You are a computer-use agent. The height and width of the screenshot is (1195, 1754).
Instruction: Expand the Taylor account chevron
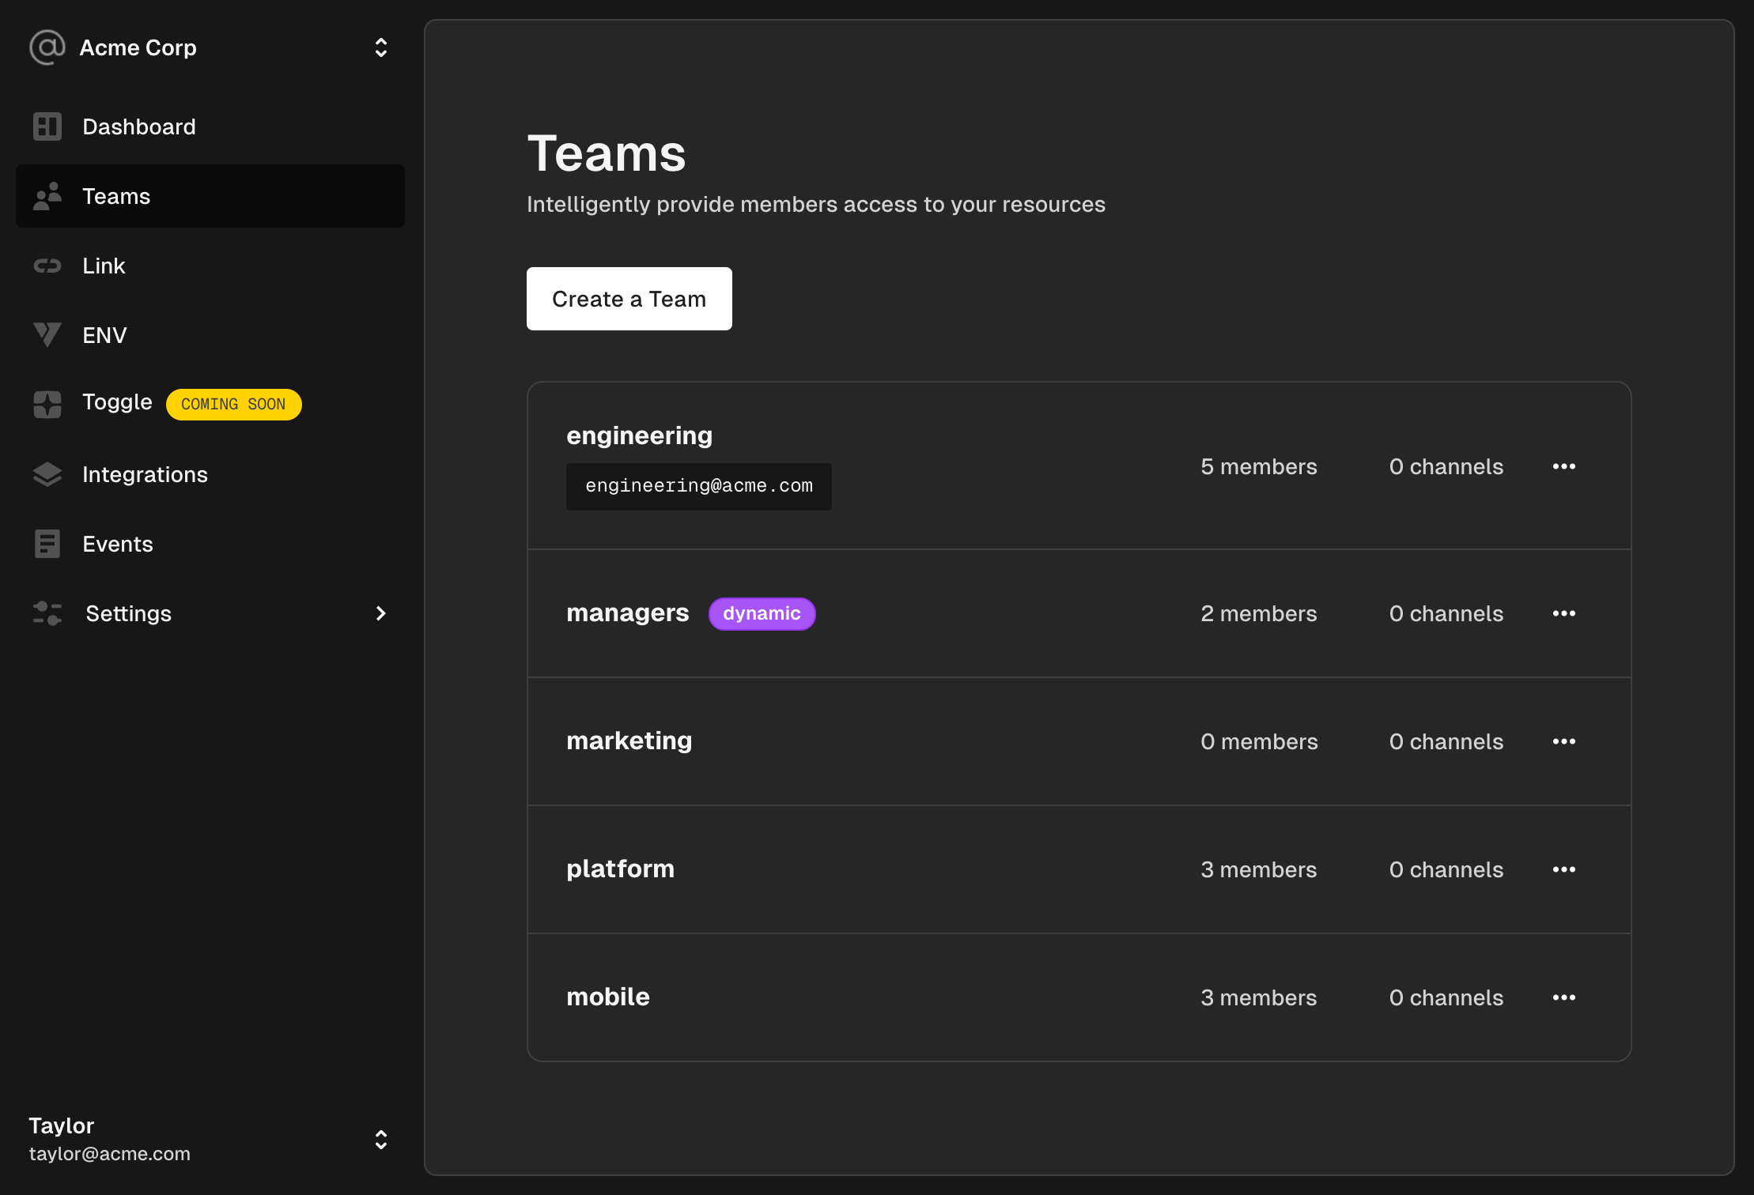pos(381,1139)
